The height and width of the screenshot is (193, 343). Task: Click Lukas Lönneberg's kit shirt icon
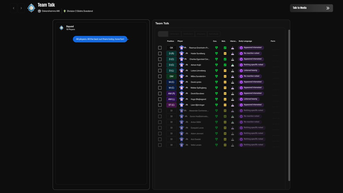click(181, 71)
